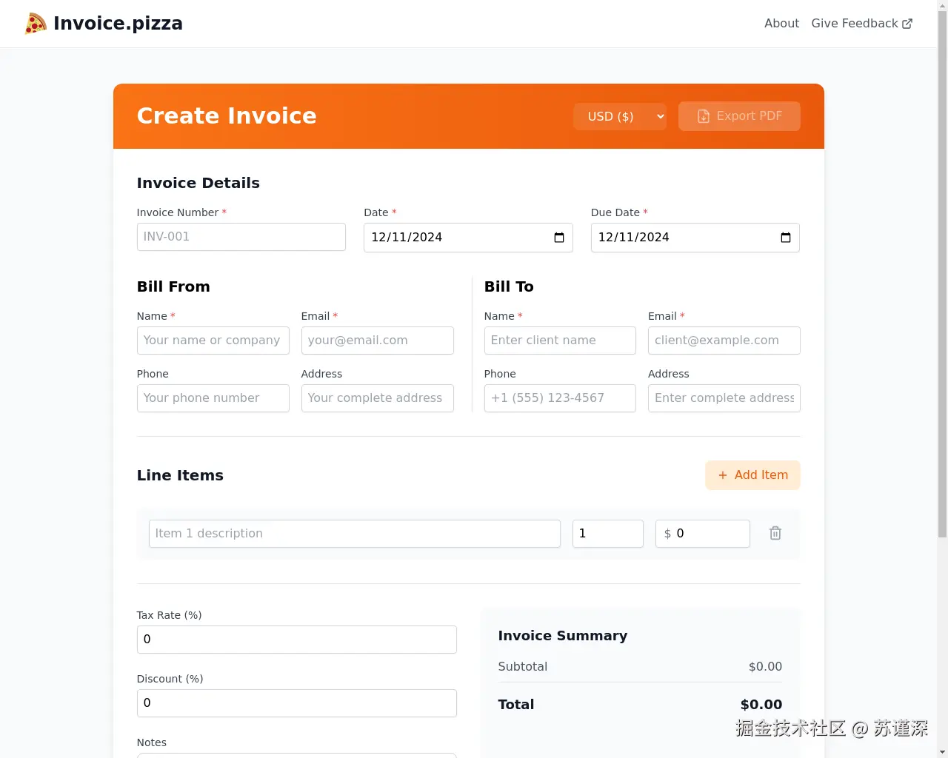Viewport: 948px width, 758px height.
Task: Click the Item 1 description field
Action: pyautogui.click(x=354, y=533)
